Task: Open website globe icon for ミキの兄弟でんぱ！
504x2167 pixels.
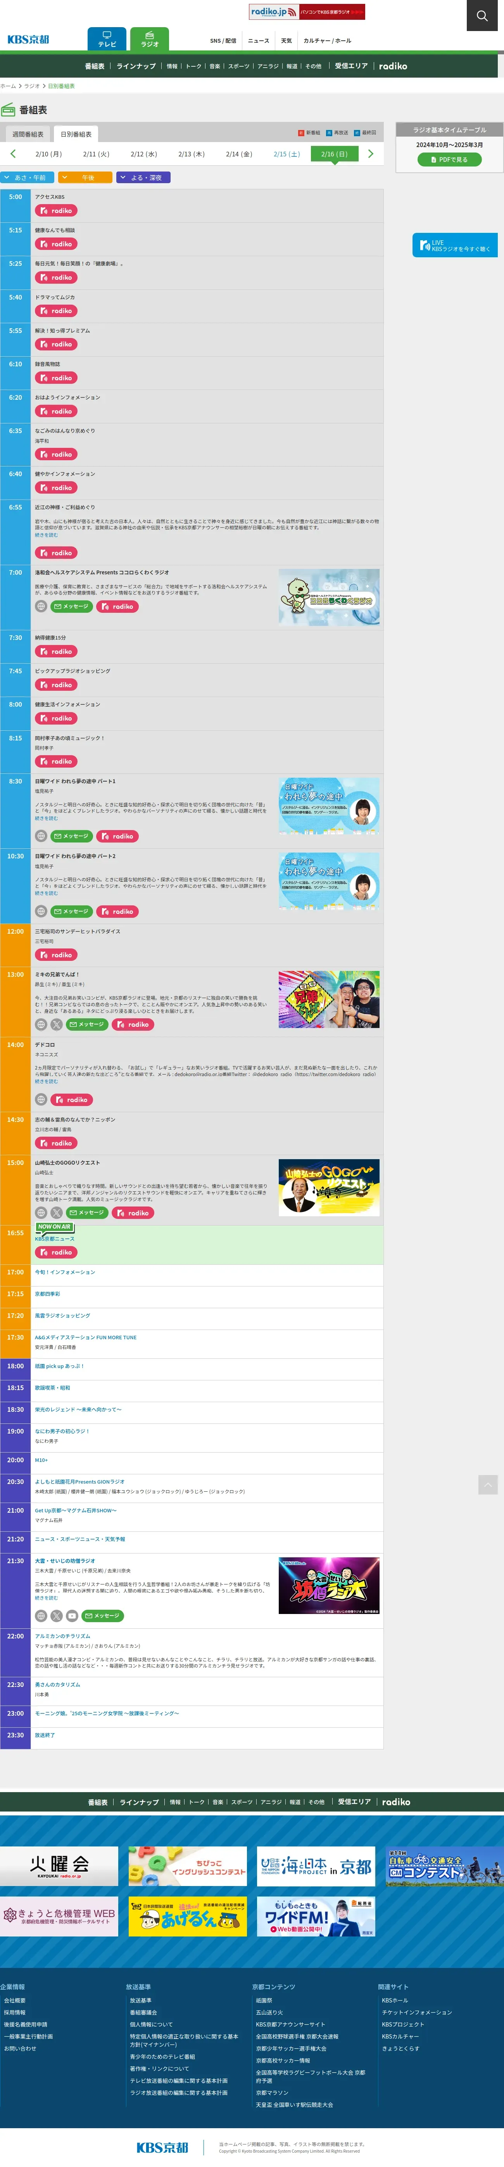Action: click(41, 1025)
